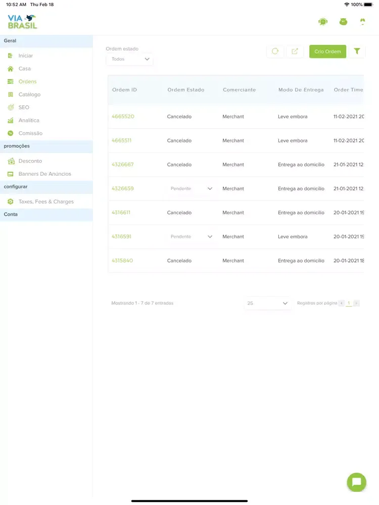
Task: Open the Android robot icon in header
Action: tap(343, 22)
